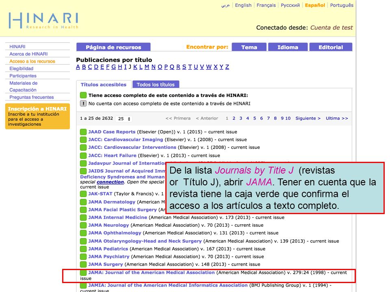The height and width of the screenshot is (292, 390).
Task: Click the 1 a 25 de 2632 count
Action: (97, 118)
